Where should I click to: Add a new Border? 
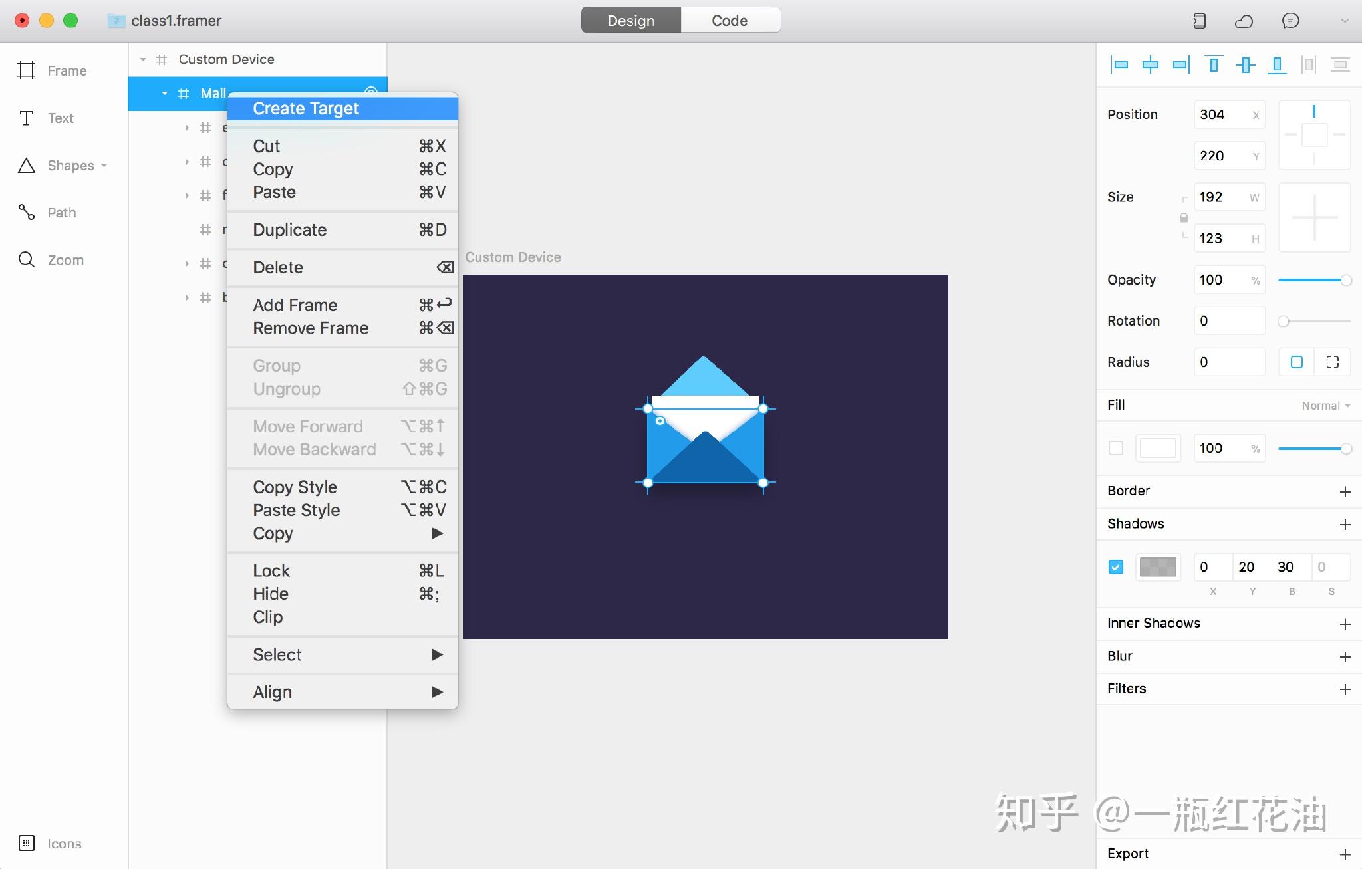pyautogui.click(x=1345, y=491)
